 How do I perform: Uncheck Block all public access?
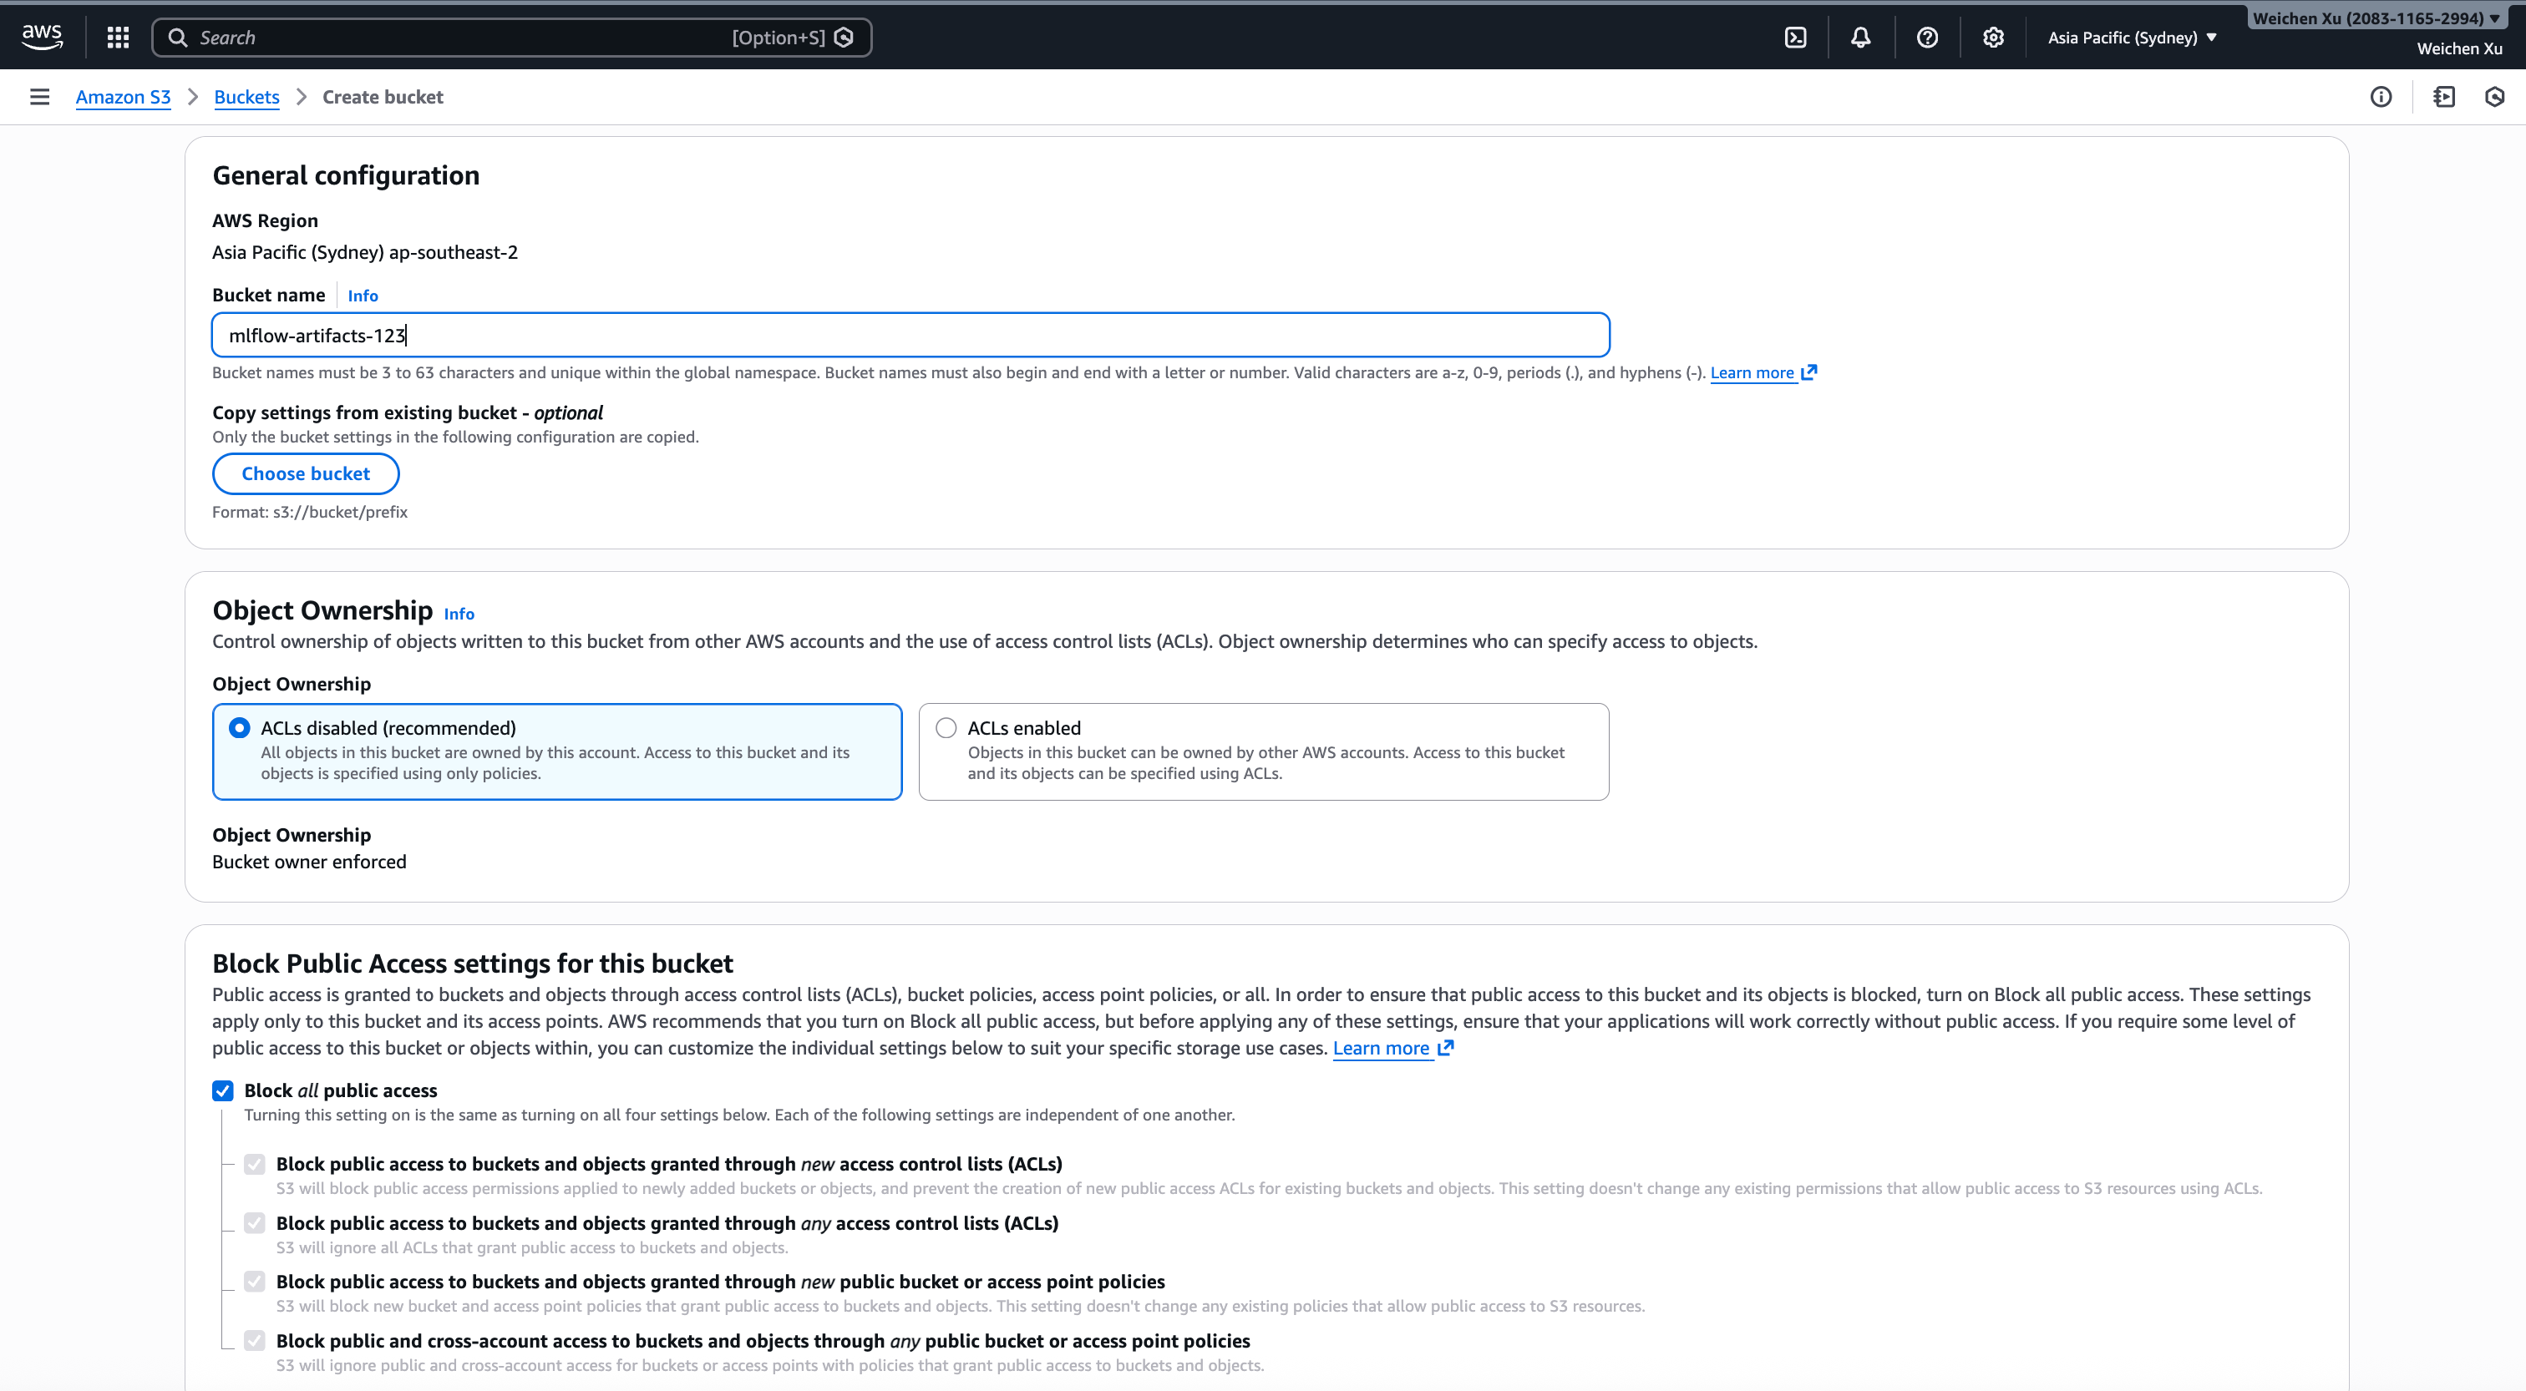(222, 1090)
